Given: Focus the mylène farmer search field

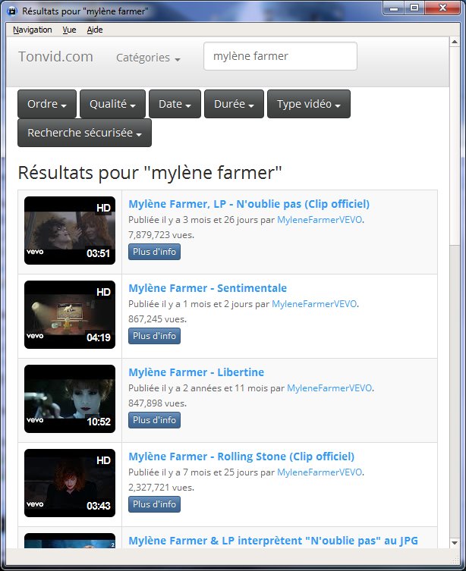Looking at the screenshot, I should point(280,56).
